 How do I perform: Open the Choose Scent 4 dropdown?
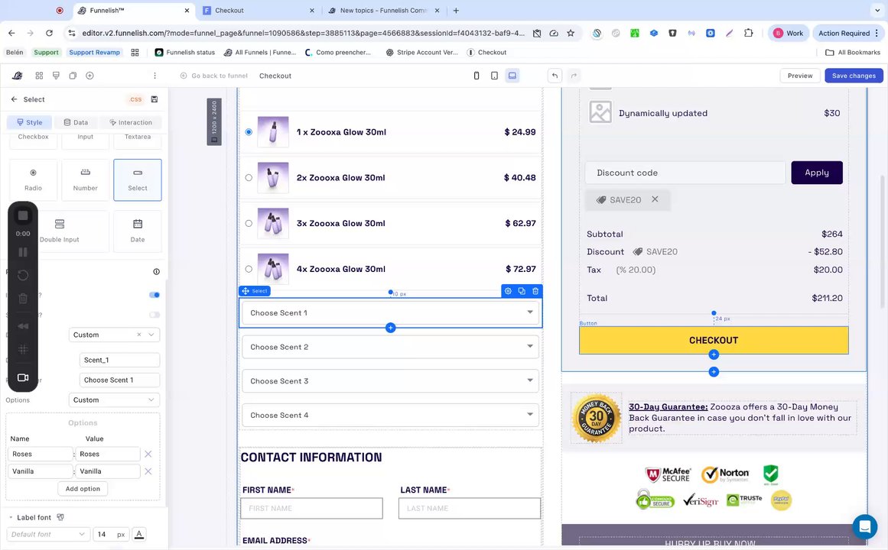(x=391, y=416)
